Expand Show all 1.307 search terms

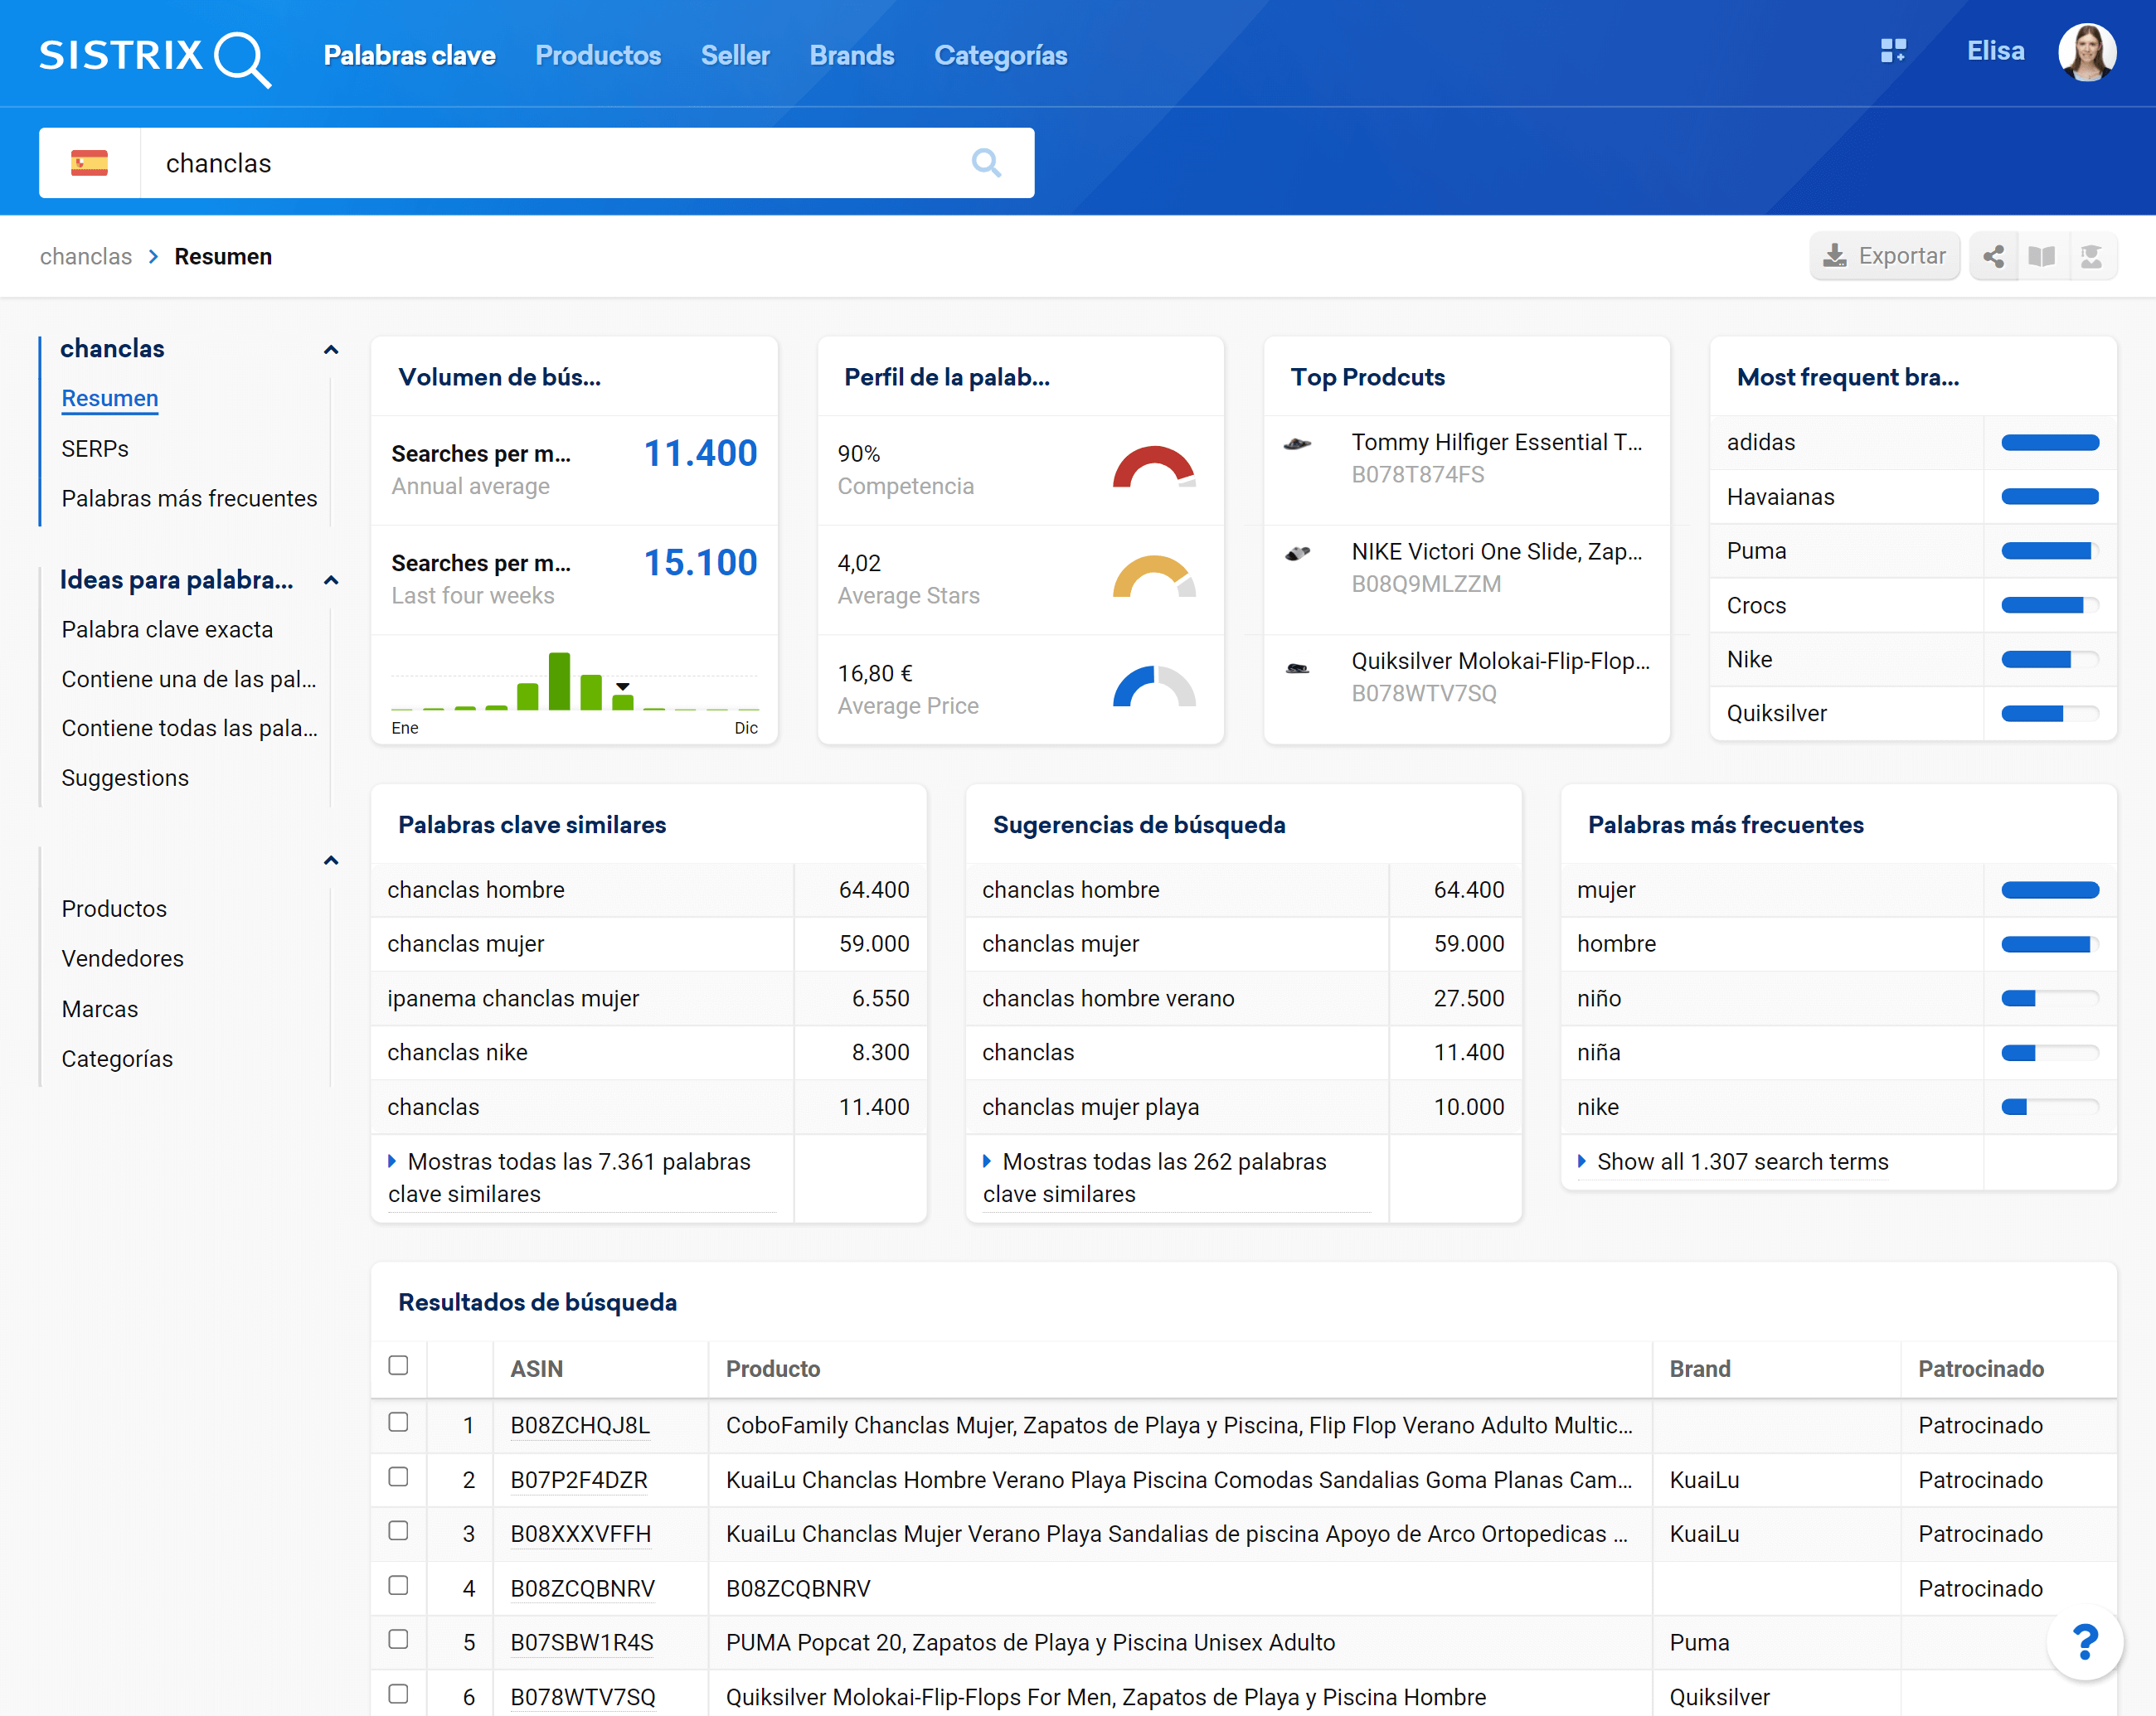tap(1741, 1161)
